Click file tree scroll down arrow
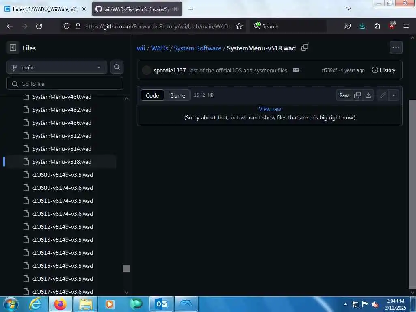Image resolution: width=416 pixels, height=312 pixels. (127, 292)
